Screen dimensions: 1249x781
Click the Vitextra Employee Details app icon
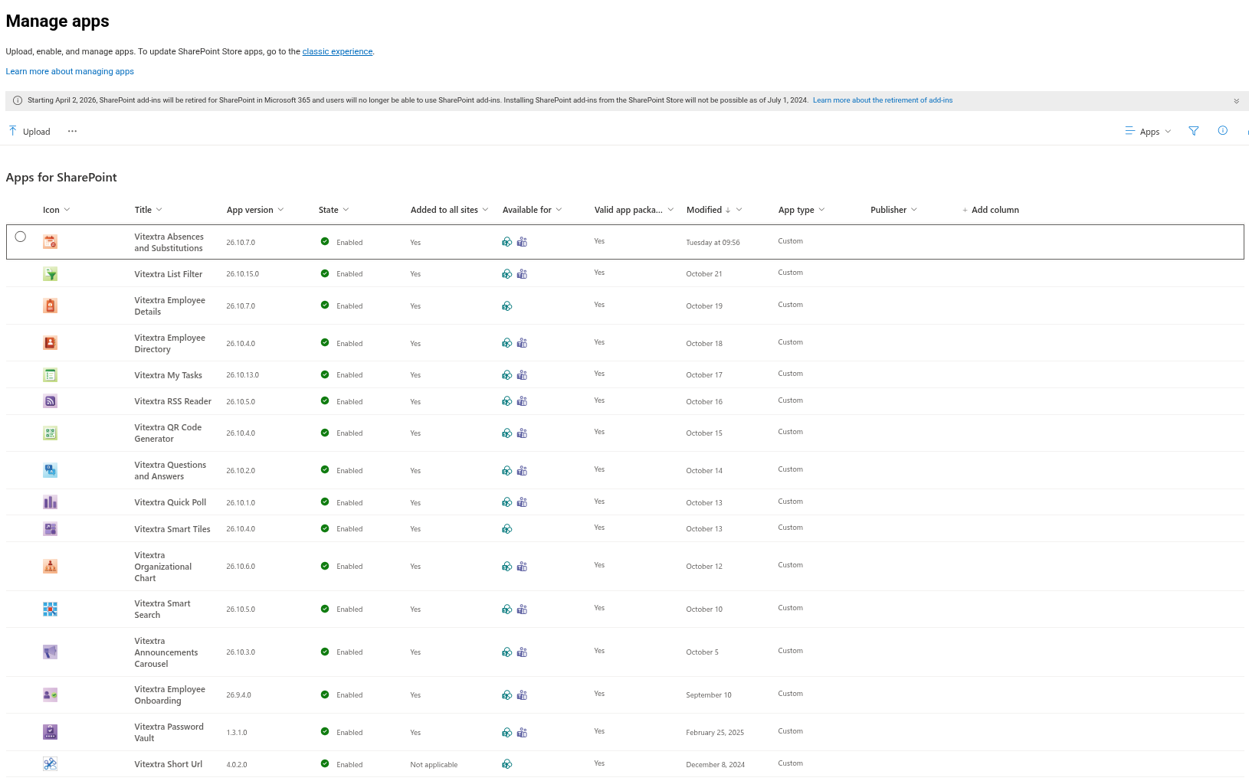click(50, 306)
